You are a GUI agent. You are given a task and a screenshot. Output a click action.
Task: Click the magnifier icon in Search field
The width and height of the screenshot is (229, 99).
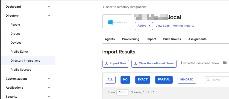click(x=208, y=80)
